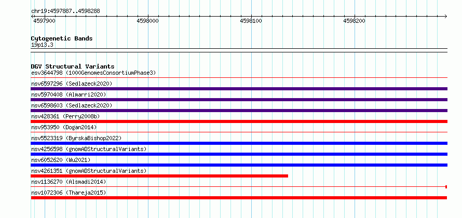The width and height of the screenshot is (462, 218).
Task: Click the Cytogenetic Bands track title
Action: click(62, 38)
